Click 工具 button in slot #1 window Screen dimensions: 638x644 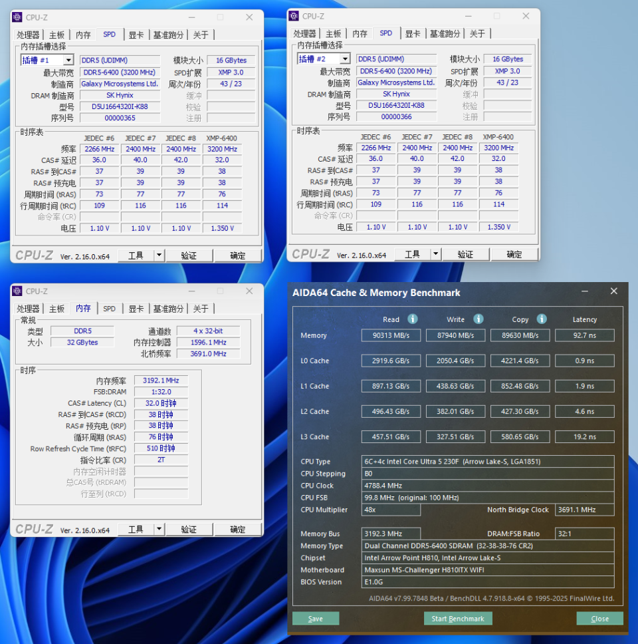(136, 255)
